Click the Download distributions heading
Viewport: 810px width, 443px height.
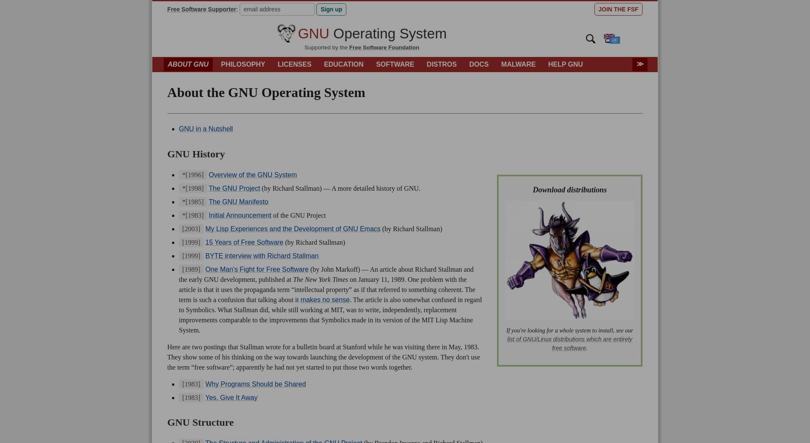(x=570, y=190)
